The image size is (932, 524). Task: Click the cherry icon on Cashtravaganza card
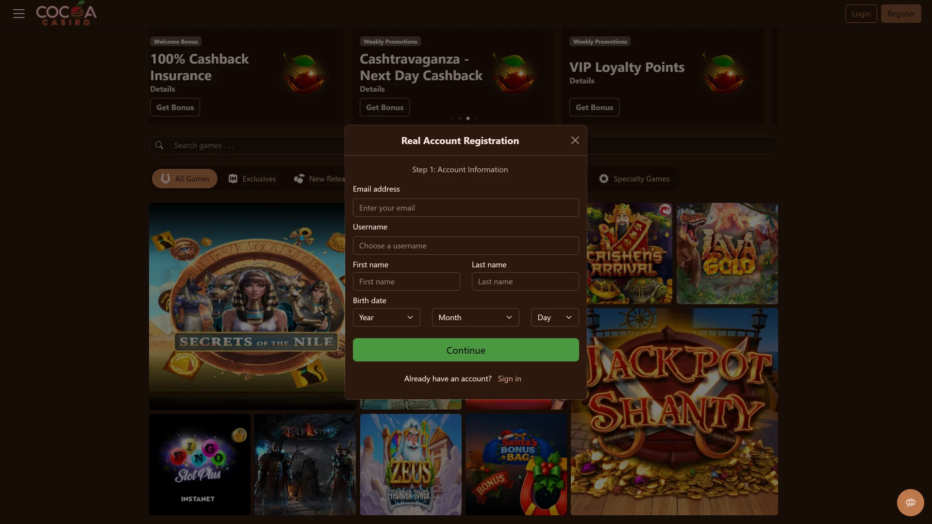[515, 74]
